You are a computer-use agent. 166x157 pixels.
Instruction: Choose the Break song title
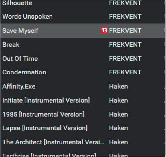click(11, 44)
